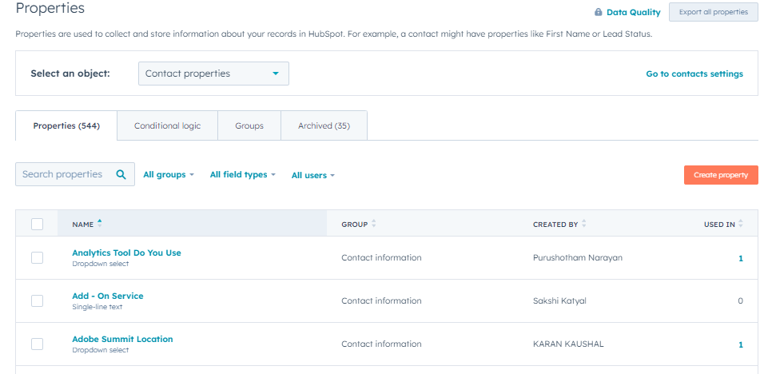Image resolution: width=764 pixels, height=374 pixels.
Task: Click the search magnifier icon
Action: coord(121,174)
